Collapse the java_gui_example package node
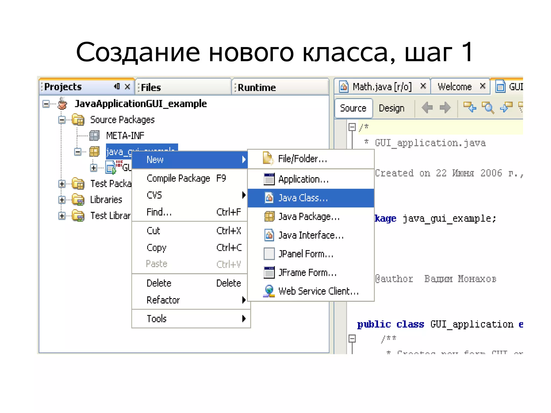Screen dimensions: 551x413 (x=78, y=152)
